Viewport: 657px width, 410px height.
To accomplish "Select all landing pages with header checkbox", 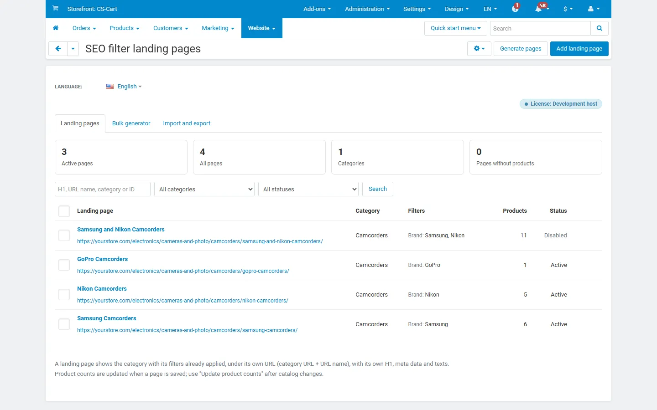I will (x=64, y=211).
